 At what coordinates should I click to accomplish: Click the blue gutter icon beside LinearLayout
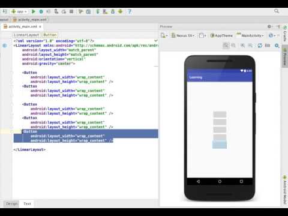pyautogui.click(x=5, y=46)
